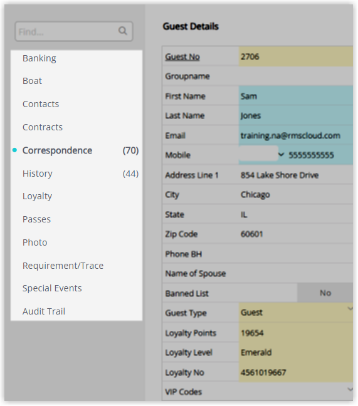Click the search magnifier icon
The width and height of the screenshot is (358, 406).
click(x=122, y=31)
